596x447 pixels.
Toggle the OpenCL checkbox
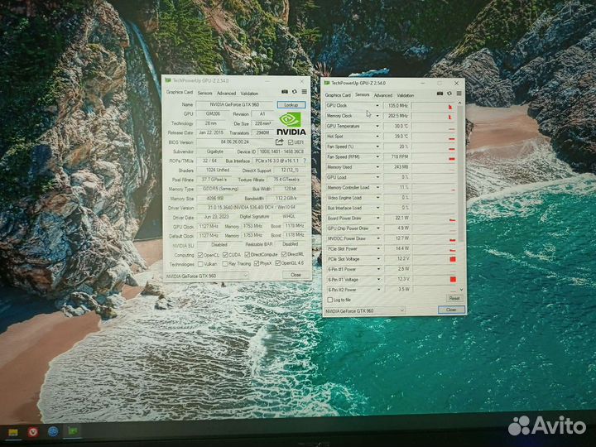[200, 255]
